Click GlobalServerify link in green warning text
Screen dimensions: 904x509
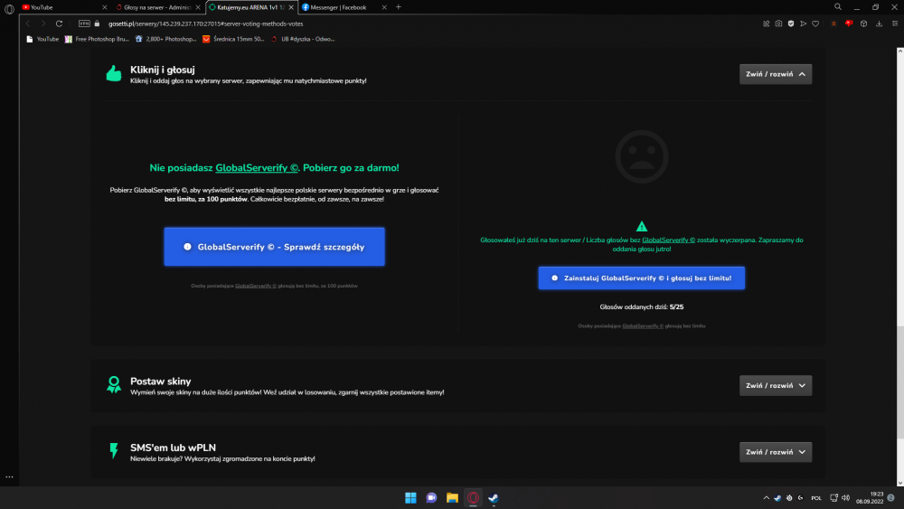[x=668, y=240]
